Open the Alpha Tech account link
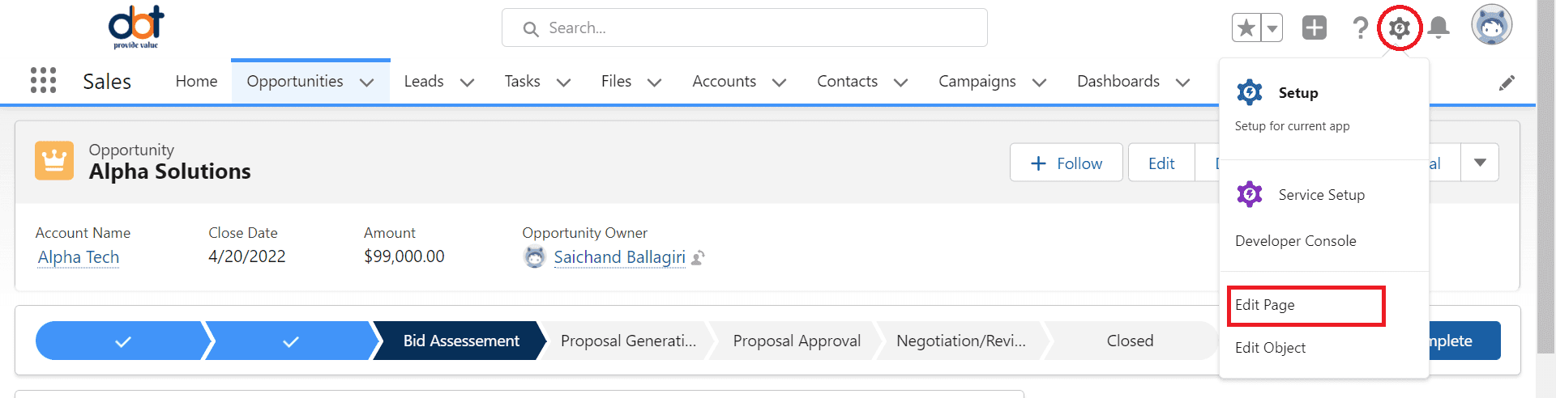 pyautogui.click(x=79, y=257)
